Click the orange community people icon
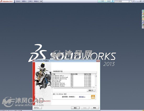 93,97
